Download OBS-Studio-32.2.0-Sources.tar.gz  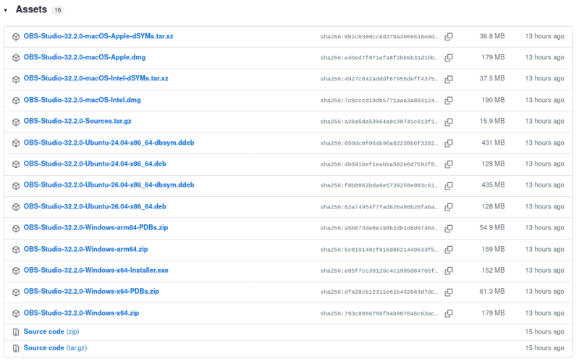77,121
